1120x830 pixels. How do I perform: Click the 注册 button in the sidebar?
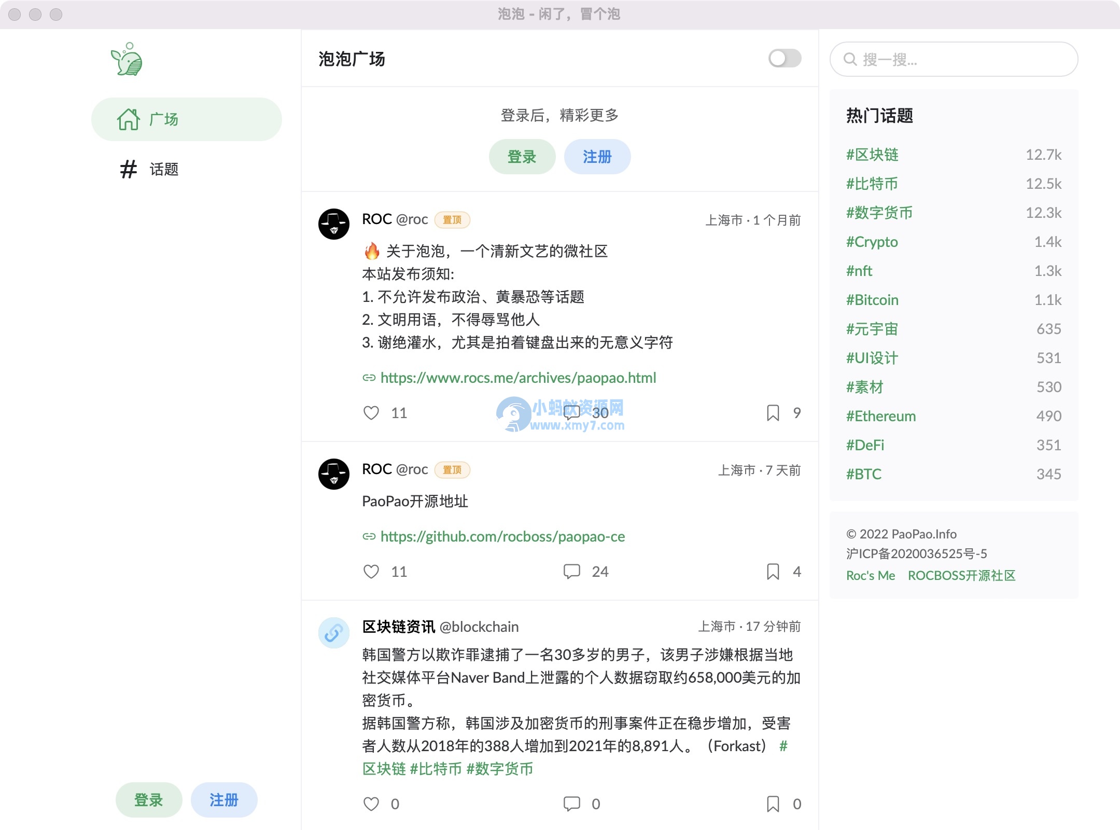click(x=223, y=800)
